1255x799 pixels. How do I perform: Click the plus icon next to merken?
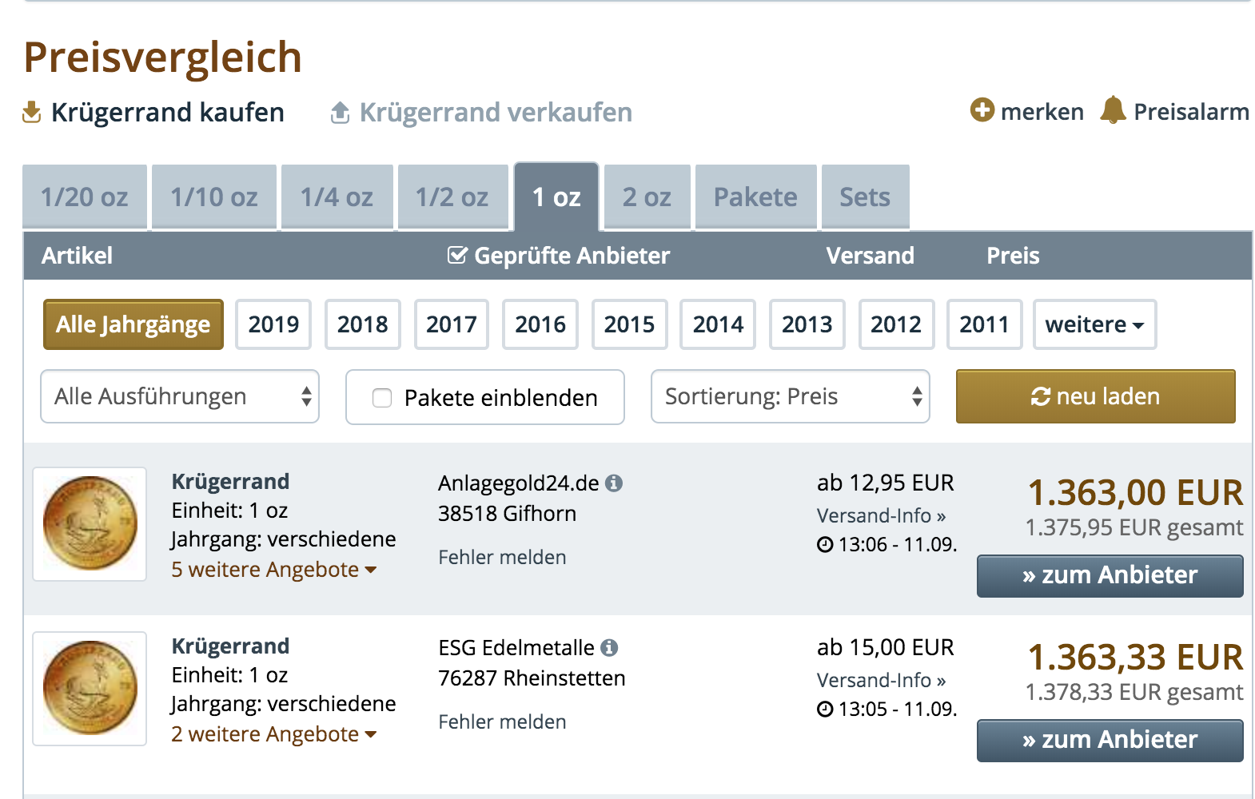pos(982,110)
